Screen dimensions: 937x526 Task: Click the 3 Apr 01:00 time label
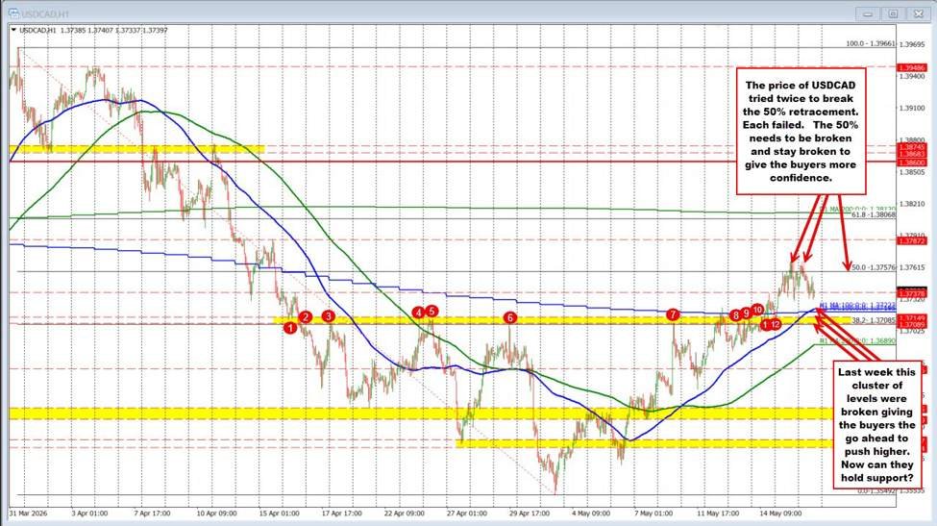tap(89, 513)
